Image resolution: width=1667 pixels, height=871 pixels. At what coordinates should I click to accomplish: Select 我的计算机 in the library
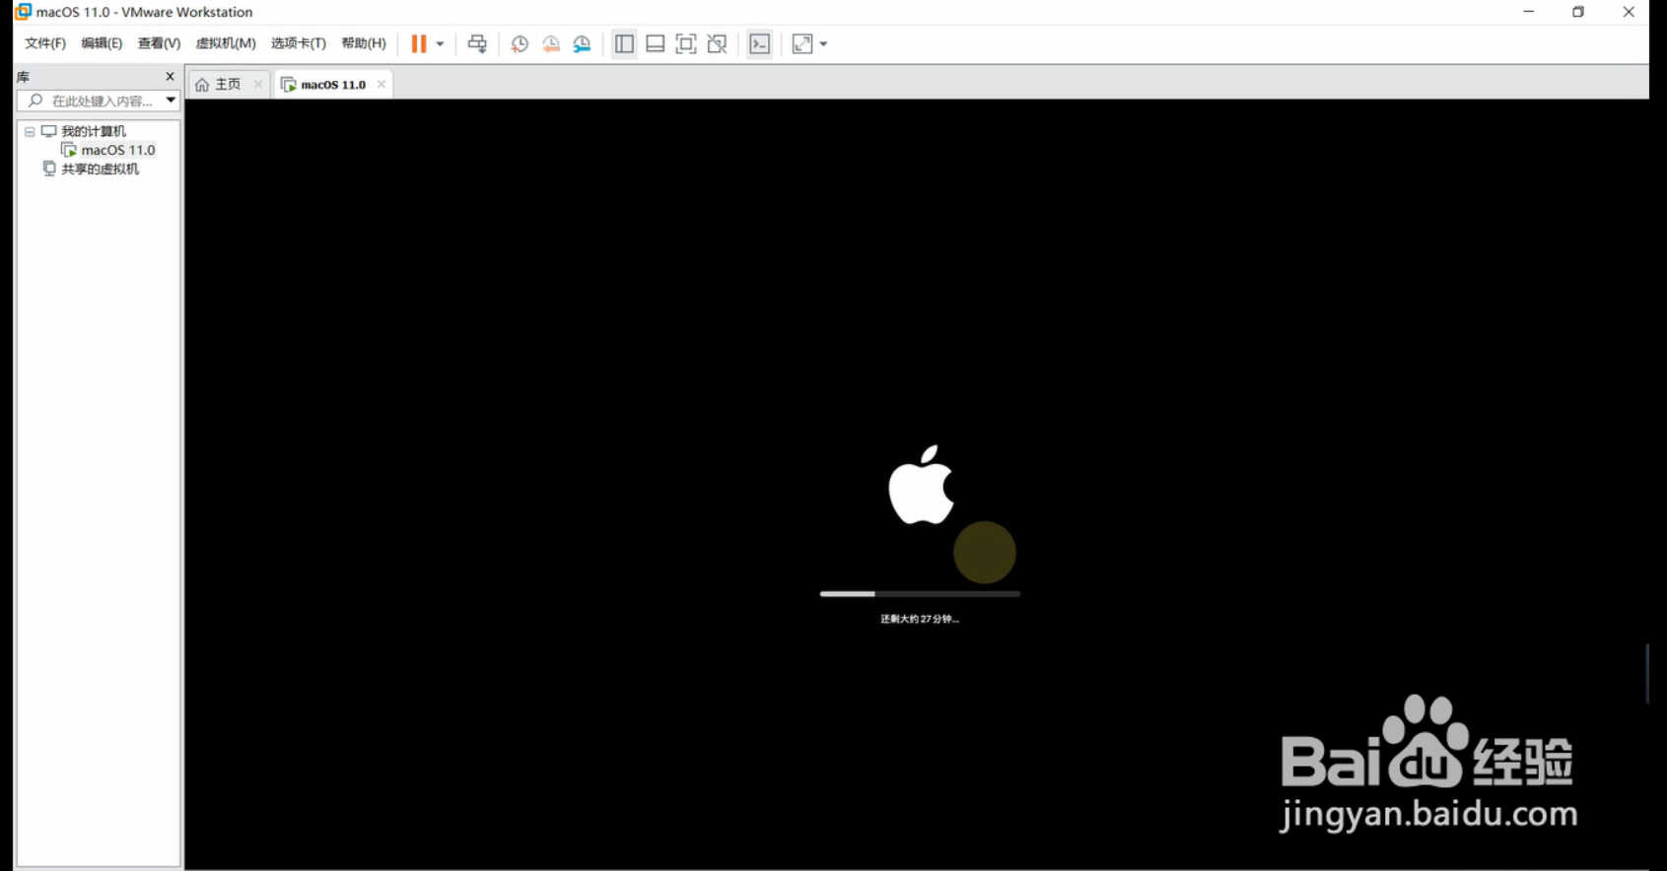tap(93, 131)
